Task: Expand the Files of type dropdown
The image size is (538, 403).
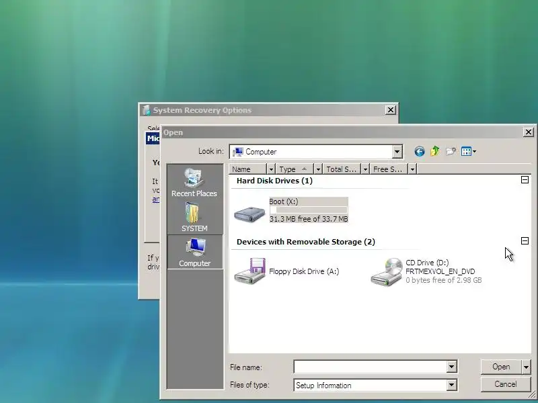Action: tap(451, 385)
